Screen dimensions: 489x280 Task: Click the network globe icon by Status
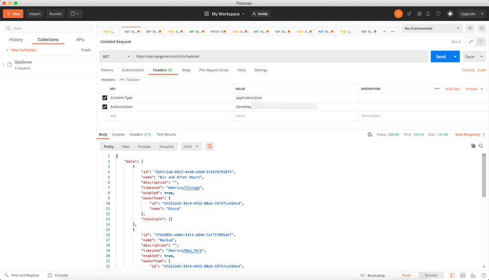pyautogui.click(x=370, y=135)
